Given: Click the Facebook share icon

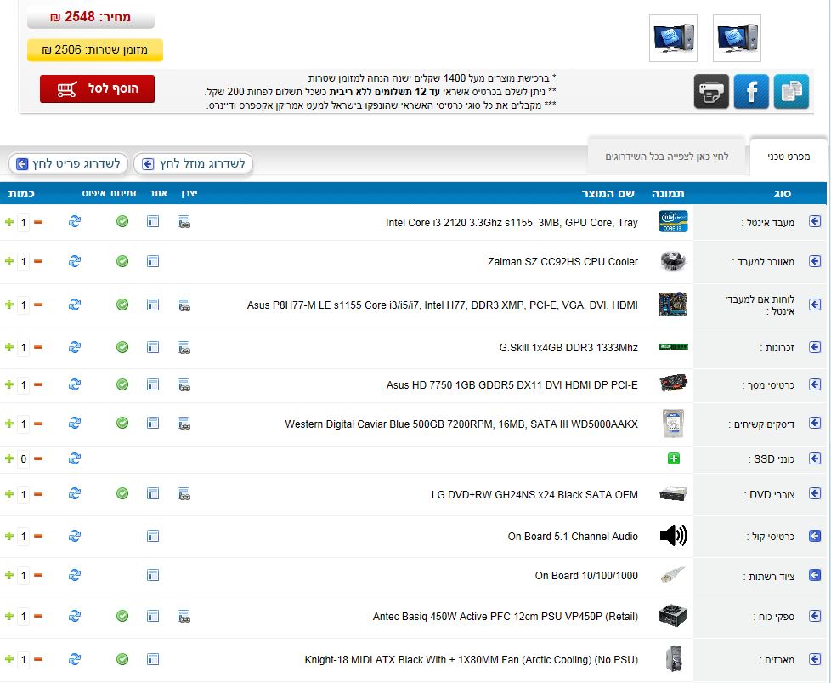Looking at the screenshot, I should coord(751,91).
